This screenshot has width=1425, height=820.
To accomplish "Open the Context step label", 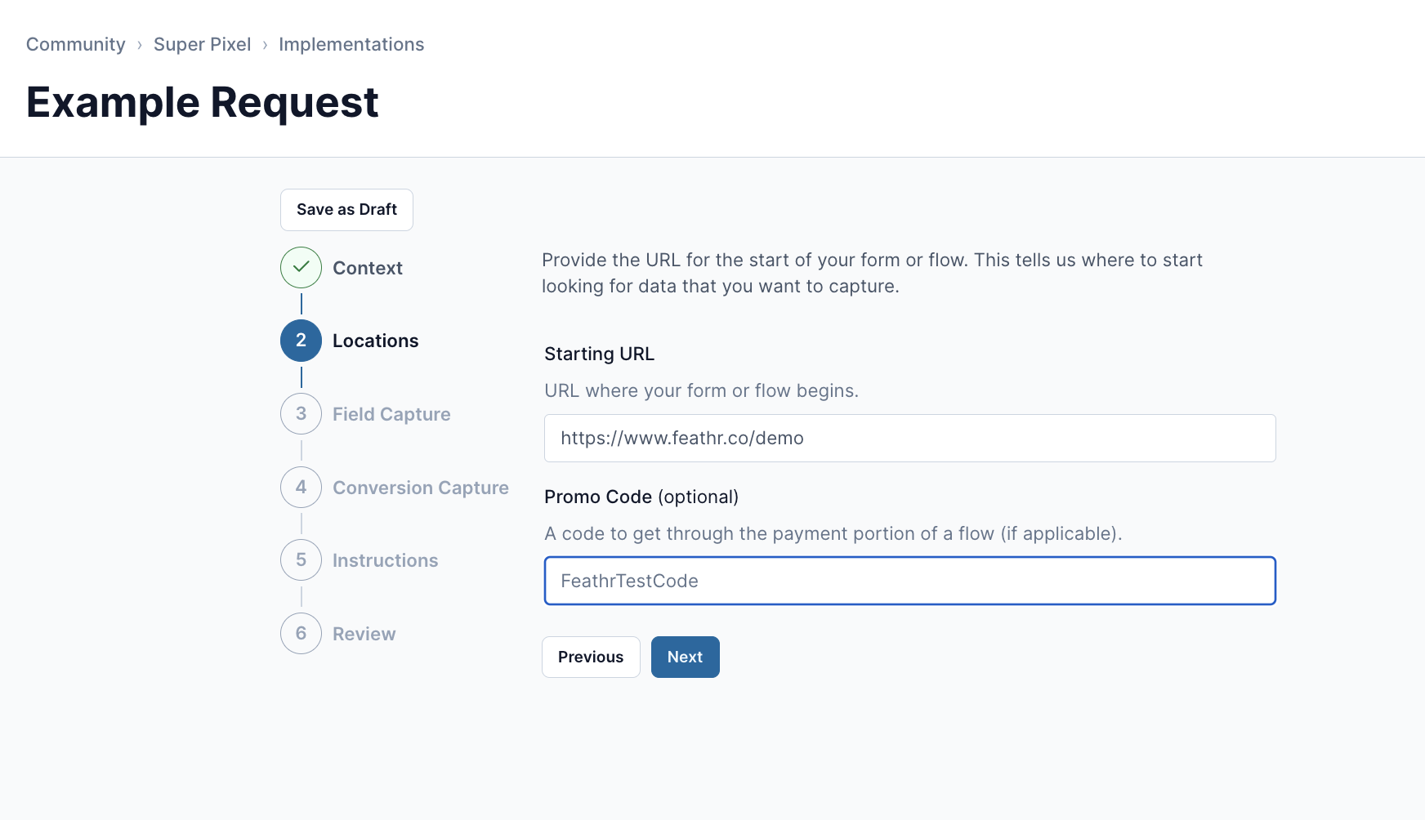I will [368, 268].
